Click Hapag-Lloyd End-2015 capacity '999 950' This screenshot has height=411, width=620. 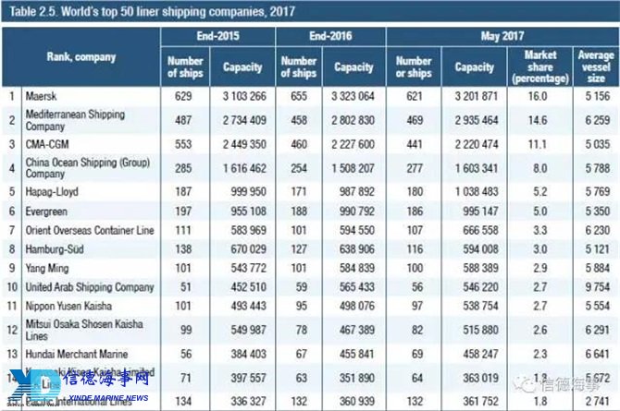pos(248,192)
